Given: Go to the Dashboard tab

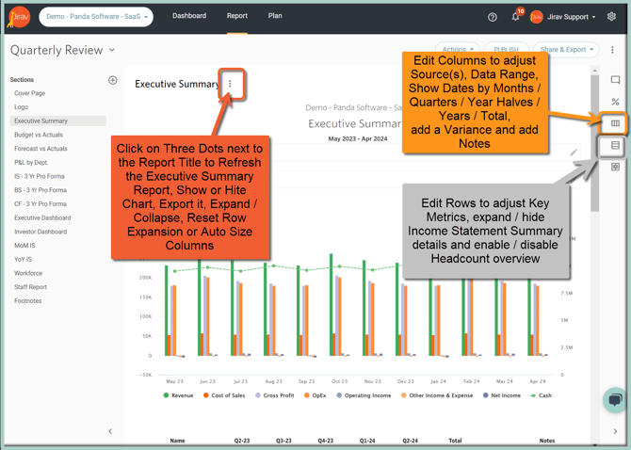Looking at the screenshot, I should coord(189,16).
